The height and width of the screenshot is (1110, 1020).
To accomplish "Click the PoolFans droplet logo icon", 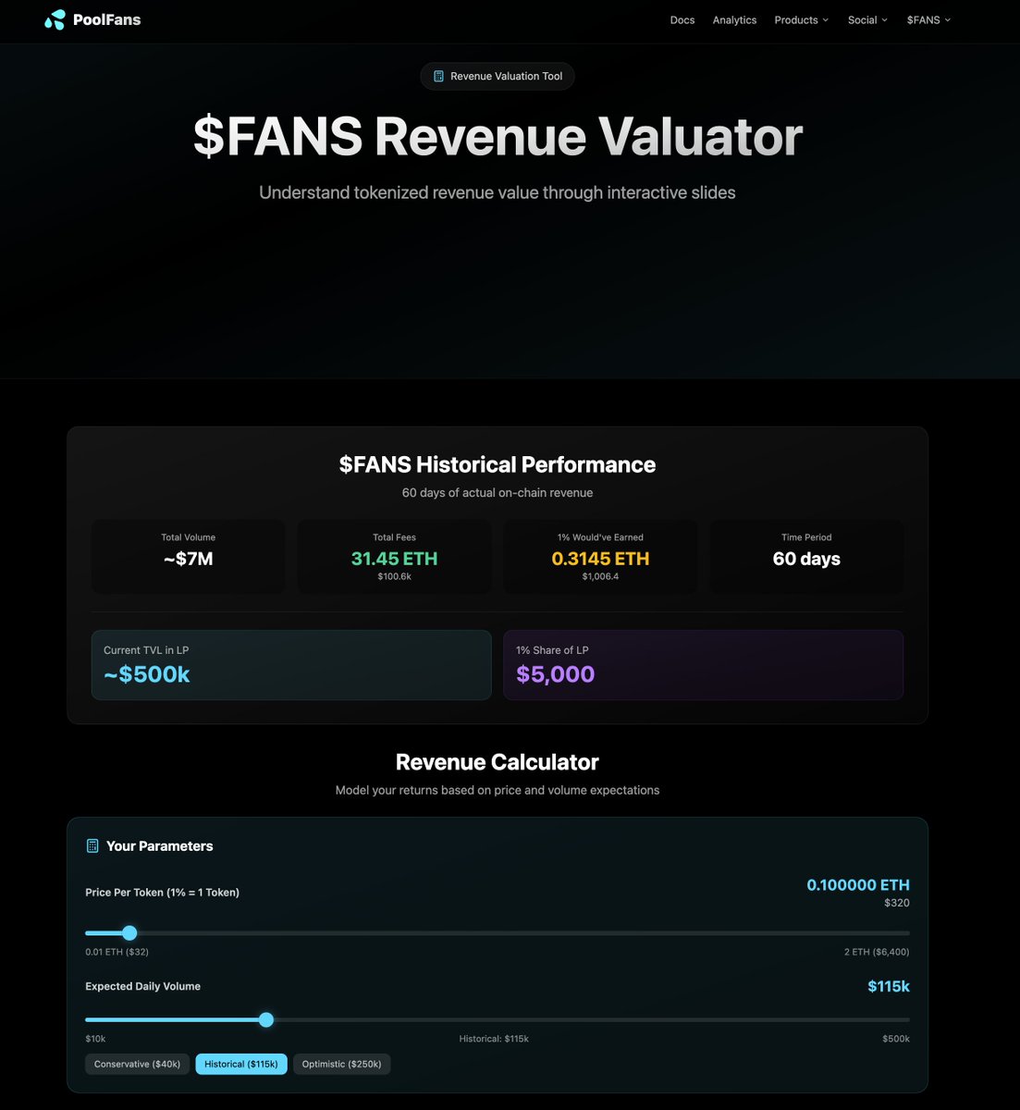I will tap(55, 19).
